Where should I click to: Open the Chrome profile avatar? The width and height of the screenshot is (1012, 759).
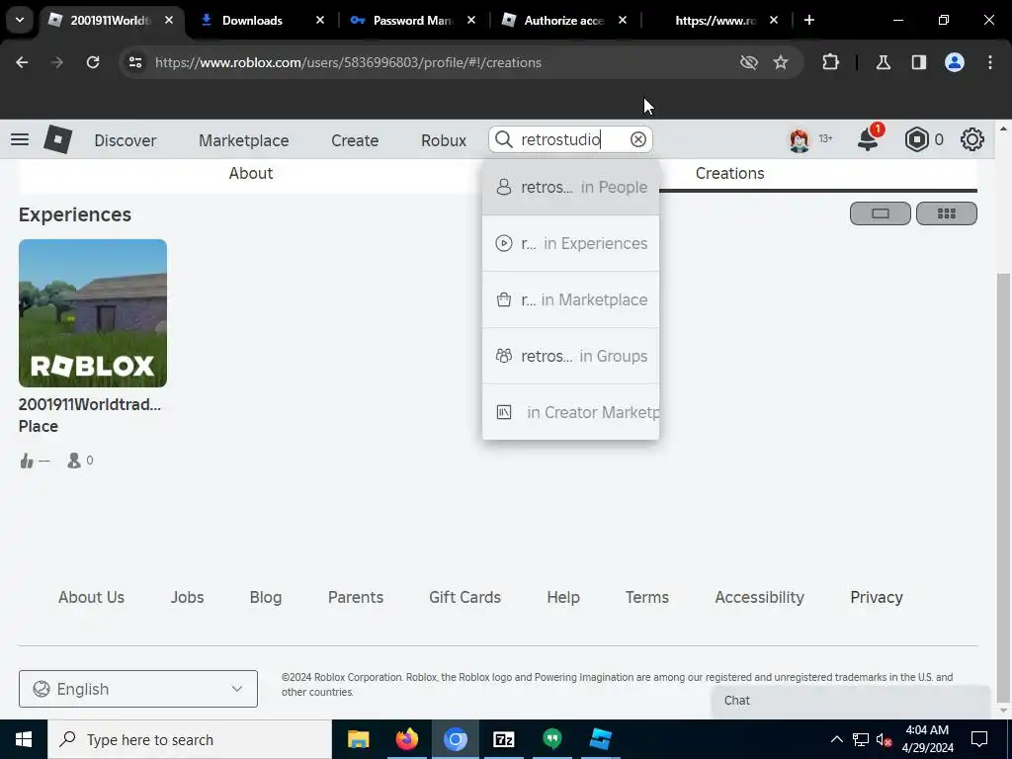955,62
